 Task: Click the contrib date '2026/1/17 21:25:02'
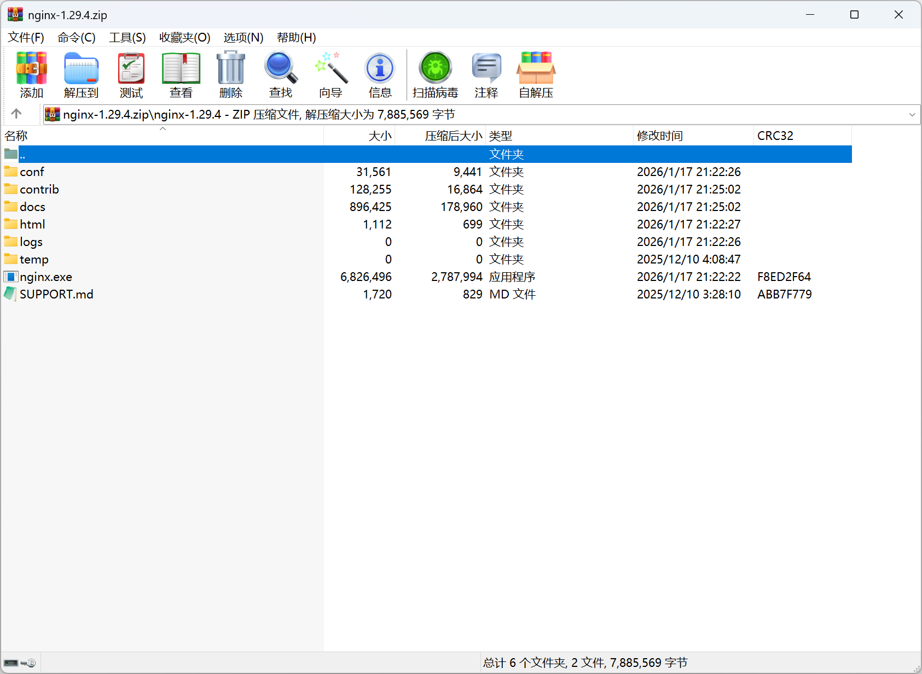[689, 189]
